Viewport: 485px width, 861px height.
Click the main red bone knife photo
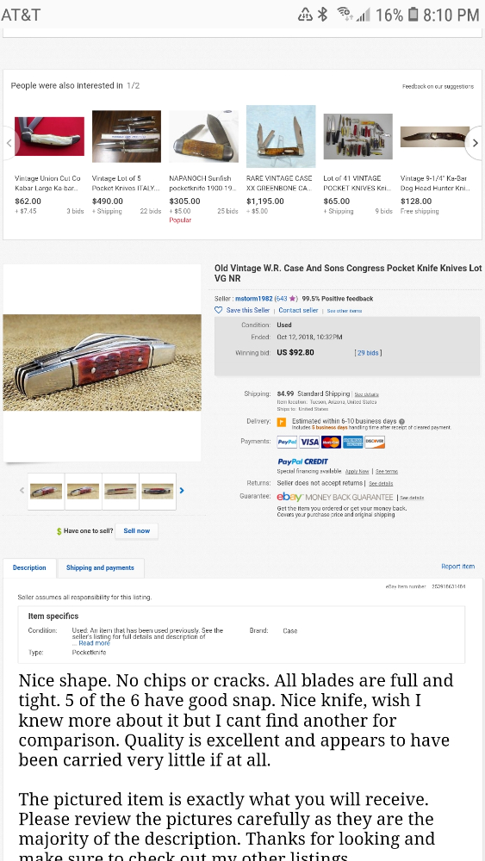103,362
